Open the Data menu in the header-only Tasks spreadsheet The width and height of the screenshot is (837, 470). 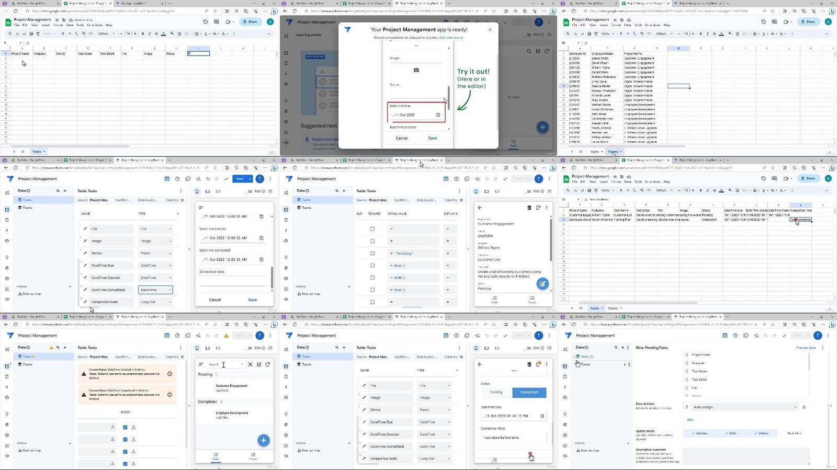click(x=70, y=25)
